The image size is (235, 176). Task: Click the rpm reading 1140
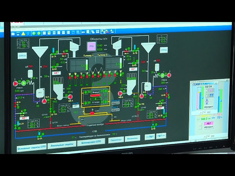pos(100,45)
